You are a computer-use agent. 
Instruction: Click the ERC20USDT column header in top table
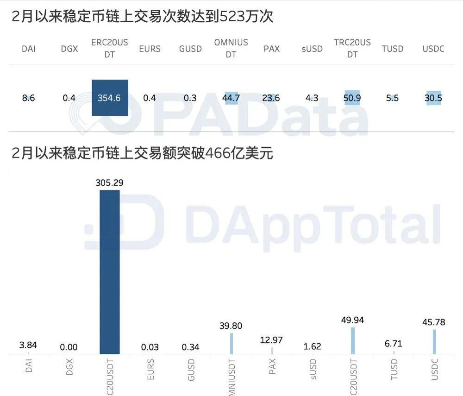coord(110,48)
